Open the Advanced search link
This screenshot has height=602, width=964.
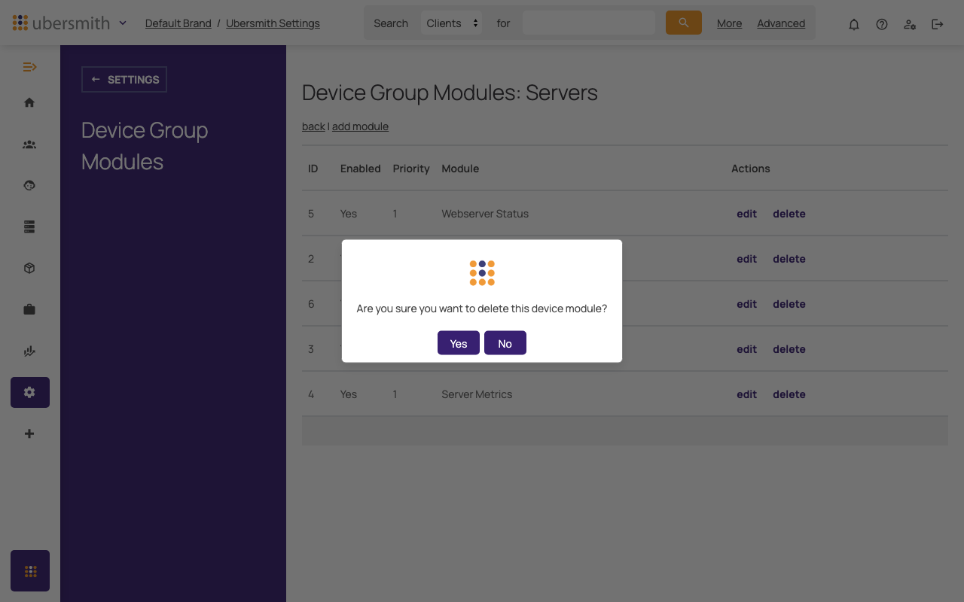781,23
